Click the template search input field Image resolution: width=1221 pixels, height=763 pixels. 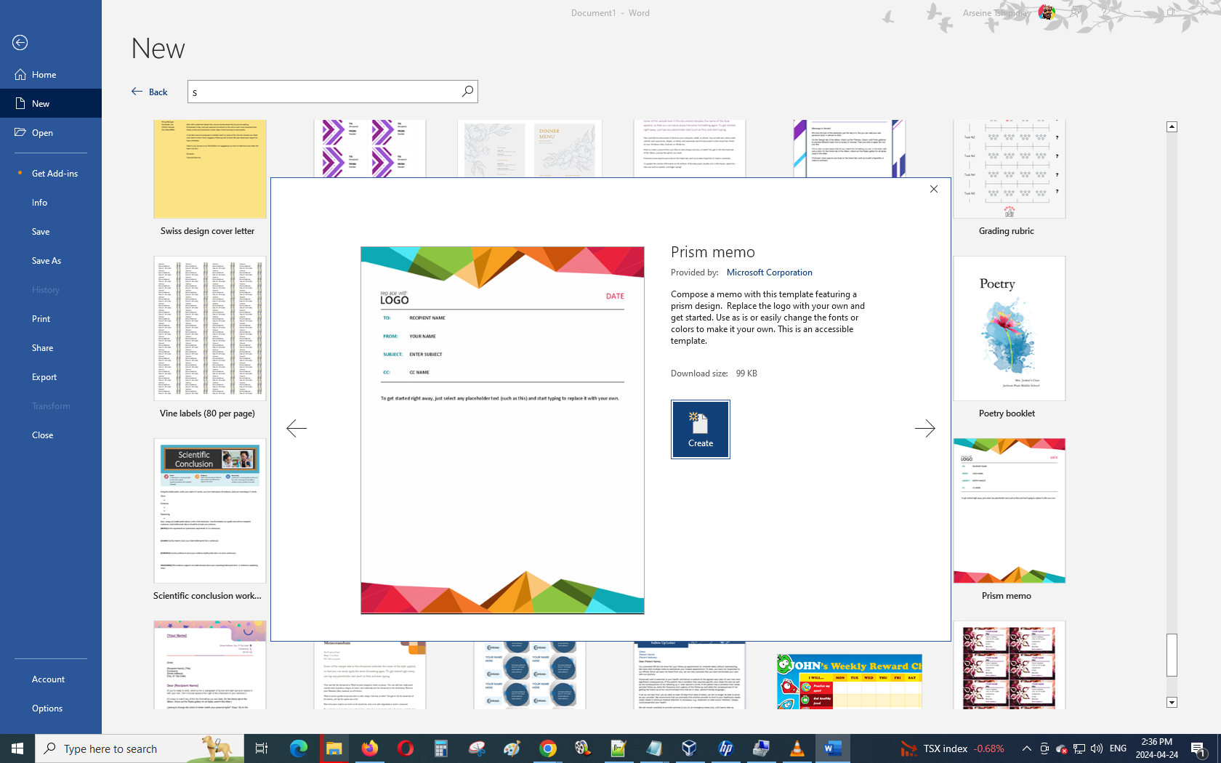pos(323,92)
